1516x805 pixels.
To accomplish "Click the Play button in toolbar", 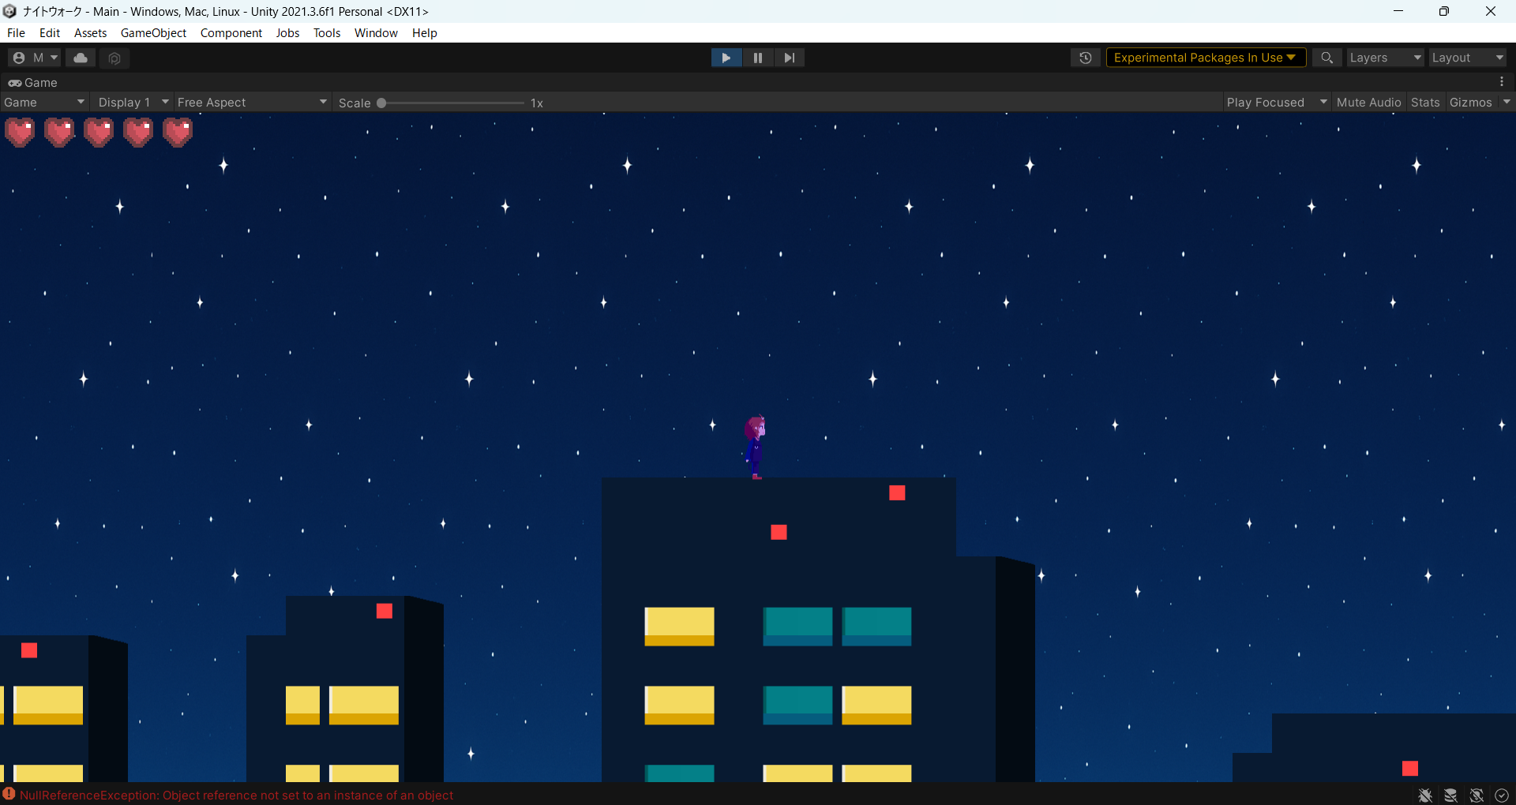I will coord(726,58).
